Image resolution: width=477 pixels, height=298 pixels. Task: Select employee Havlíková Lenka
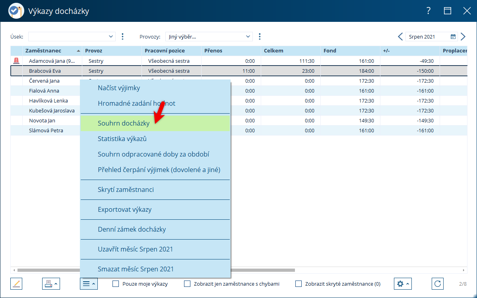tap(48, 101)
